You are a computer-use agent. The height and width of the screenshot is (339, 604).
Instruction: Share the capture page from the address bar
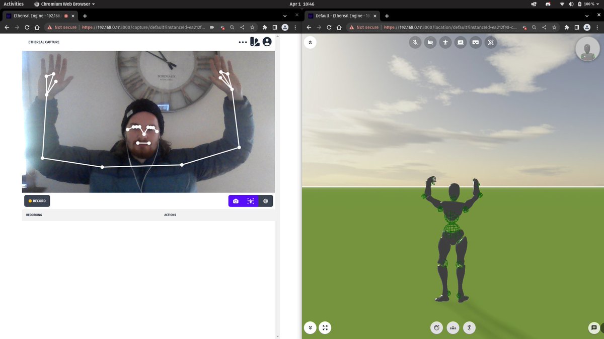pos(242,27)
